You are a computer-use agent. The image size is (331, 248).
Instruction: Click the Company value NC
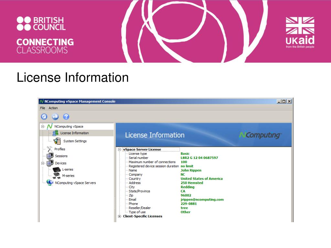183,175
